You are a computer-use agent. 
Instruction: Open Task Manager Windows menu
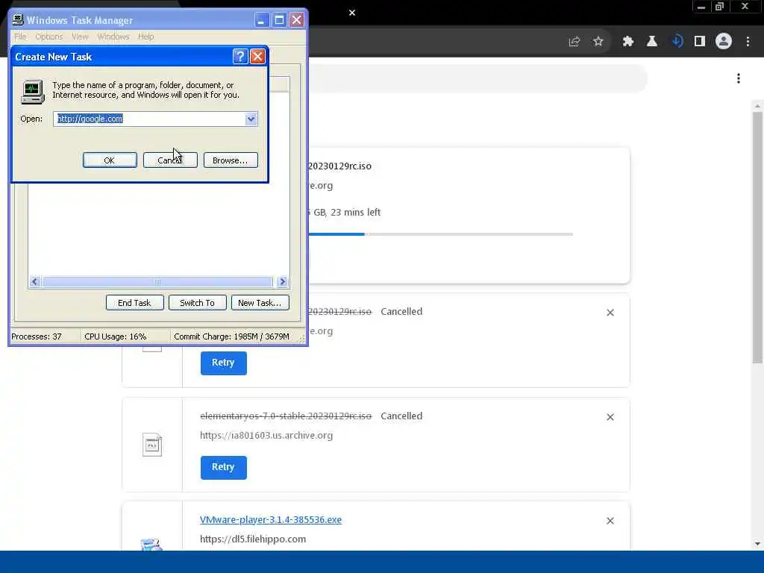(x=113, y=37)
